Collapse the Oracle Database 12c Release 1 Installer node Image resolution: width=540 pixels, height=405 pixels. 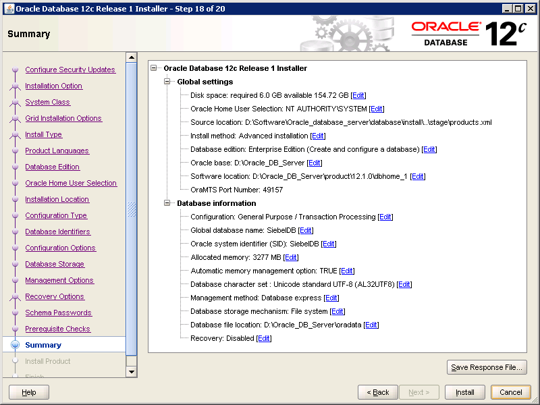click(x=154, y=68)
